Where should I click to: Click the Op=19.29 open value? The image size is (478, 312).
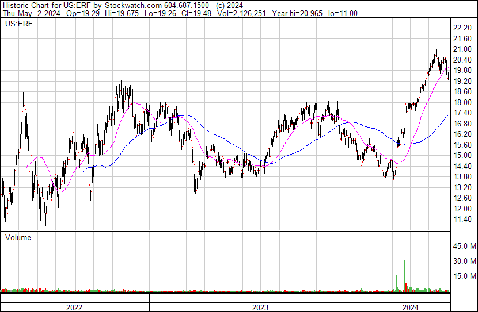tap(82, 13)
